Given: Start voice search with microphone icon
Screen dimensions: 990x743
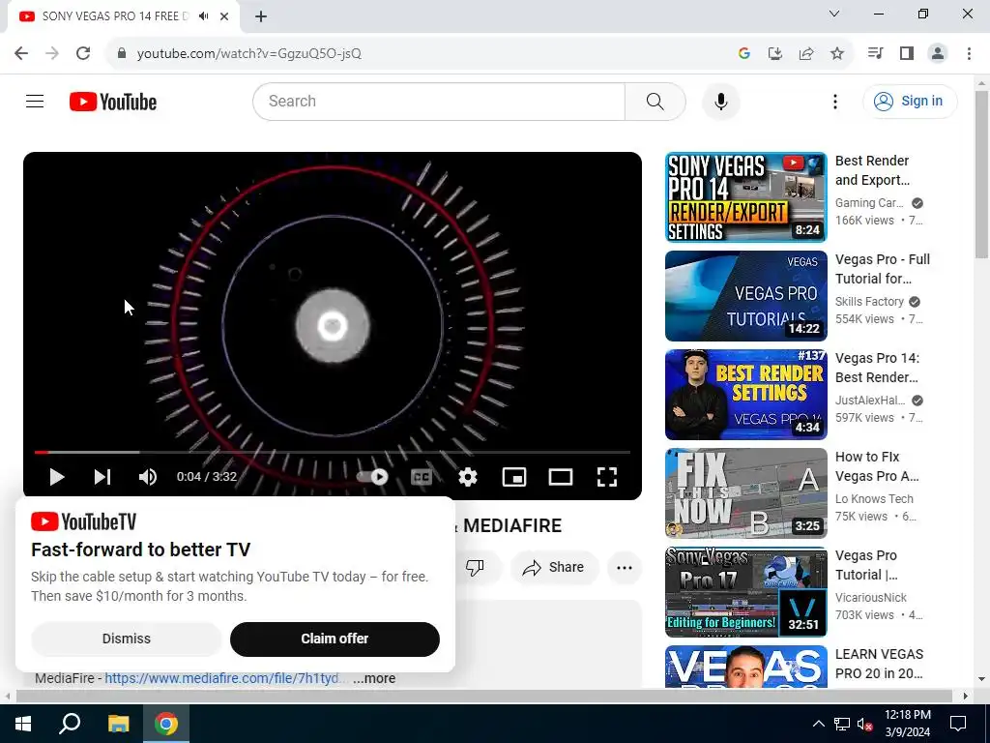Looking at the screenshot, I should 720,101.
